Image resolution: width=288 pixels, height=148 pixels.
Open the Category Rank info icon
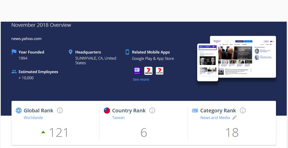[x=243, y=111]
